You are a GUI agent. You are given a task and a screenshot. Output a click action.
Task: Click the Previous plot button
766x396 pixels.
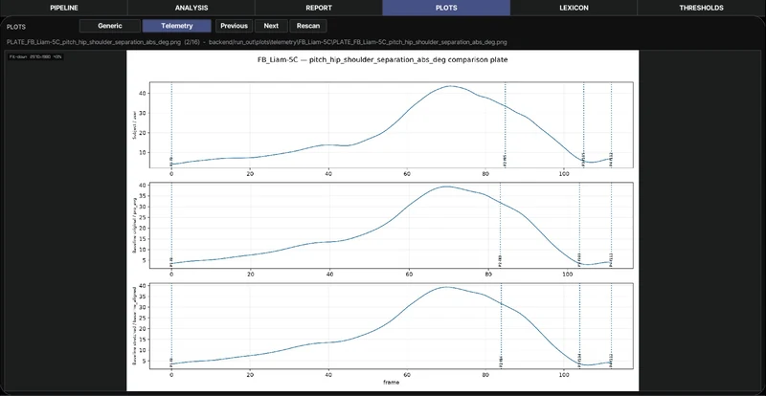(234, 26)
